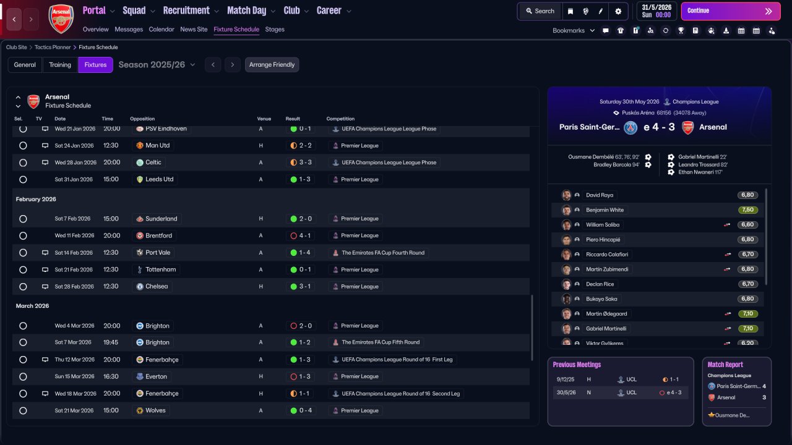Go to the previous season arrow
The width and height of the screenshot is (792, 445).
213,65
